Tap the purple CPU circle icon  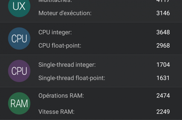(19, 71)
